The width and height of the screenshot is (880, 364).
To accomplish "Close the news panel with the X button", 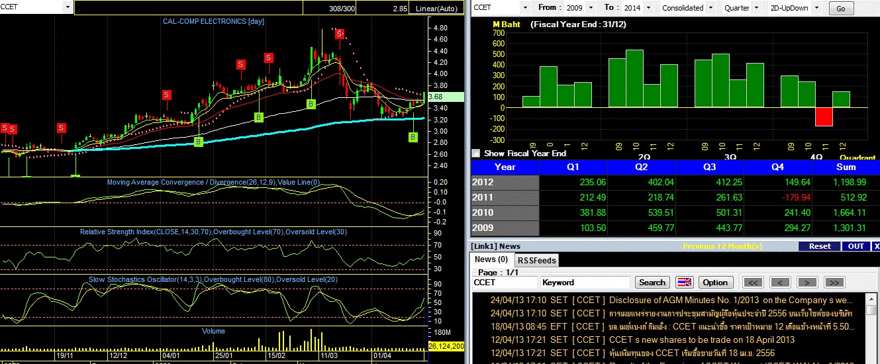I will click(876, 246).
